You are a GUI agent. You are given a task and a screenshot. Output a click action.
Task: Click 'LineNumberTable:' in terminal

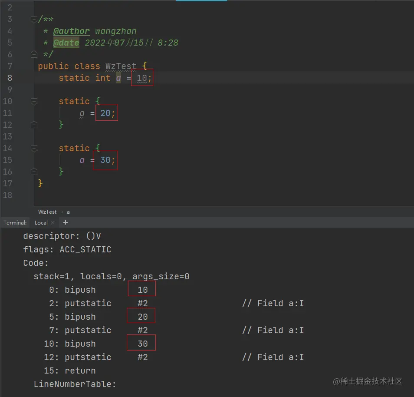pyautogui.click(x=75, y=384)
